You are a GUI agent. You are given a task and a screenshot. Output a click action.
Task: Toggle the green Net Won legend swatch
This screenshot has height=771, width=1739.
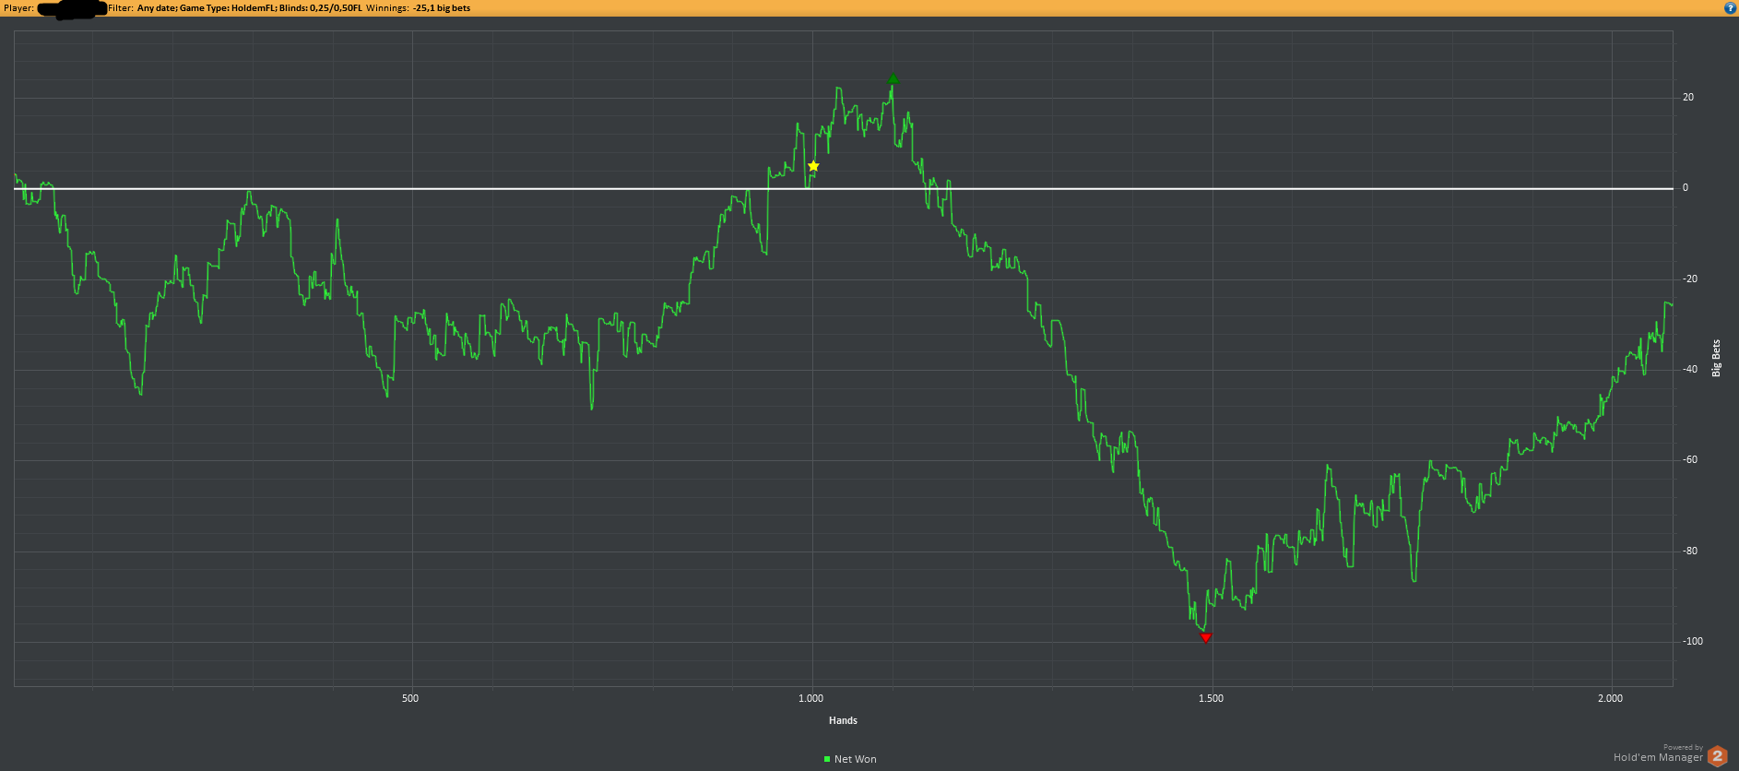coord(827,759)
